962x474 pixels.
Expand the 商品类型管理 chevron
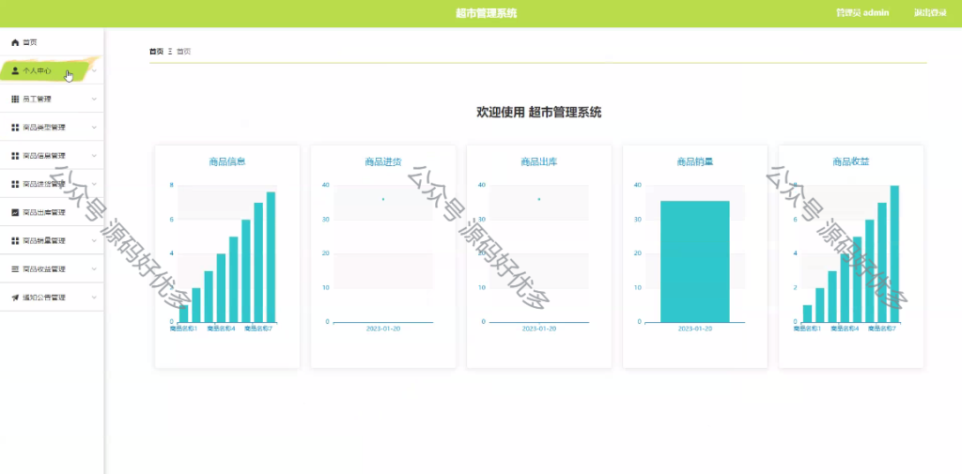click(x=94, y=128)
